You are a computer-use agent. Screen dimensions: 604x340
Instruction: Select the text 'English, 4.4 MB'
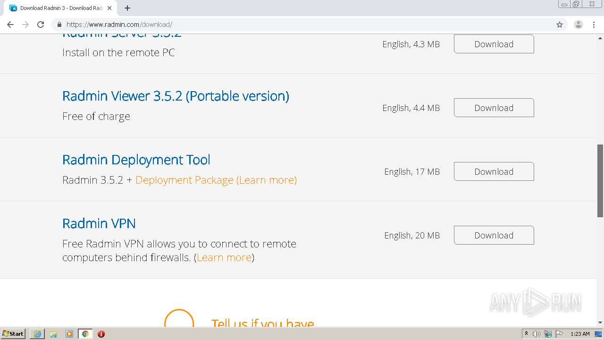(411, 108)
